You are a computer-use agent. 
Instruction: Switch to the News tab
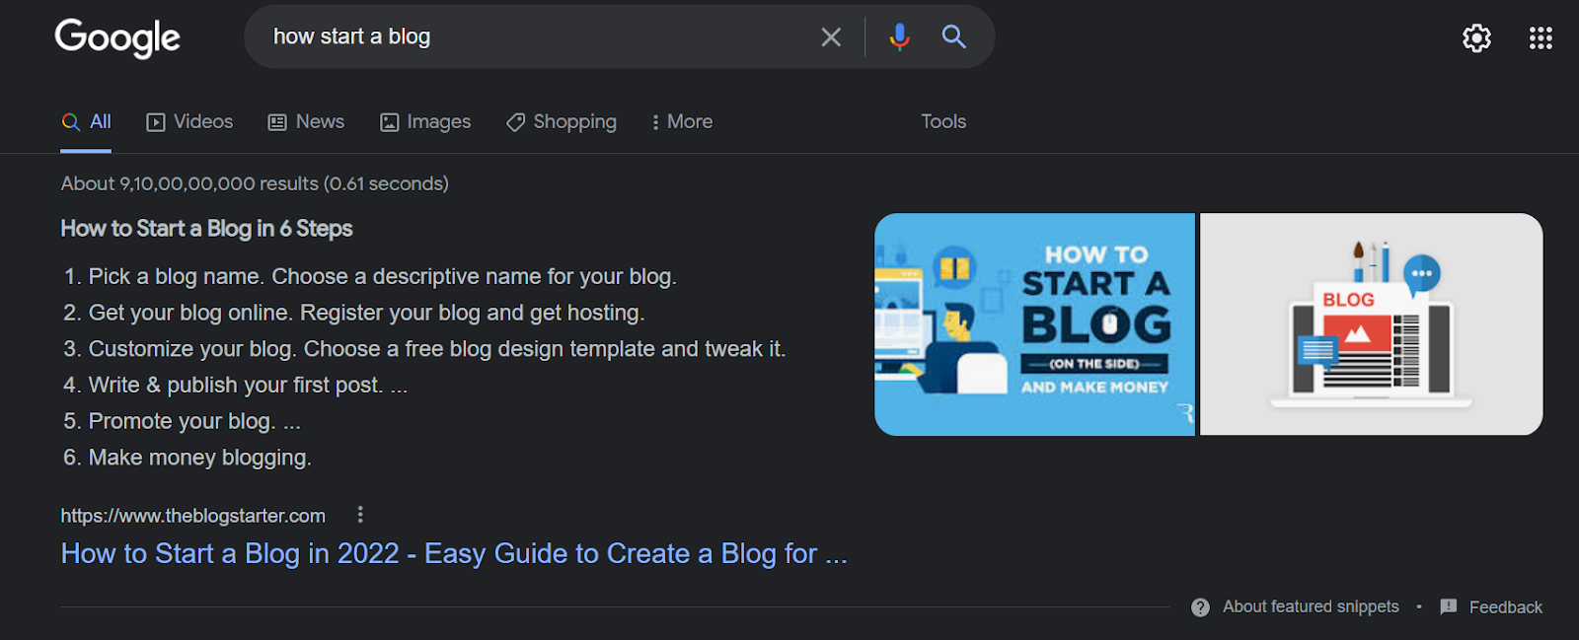point(306,122)
